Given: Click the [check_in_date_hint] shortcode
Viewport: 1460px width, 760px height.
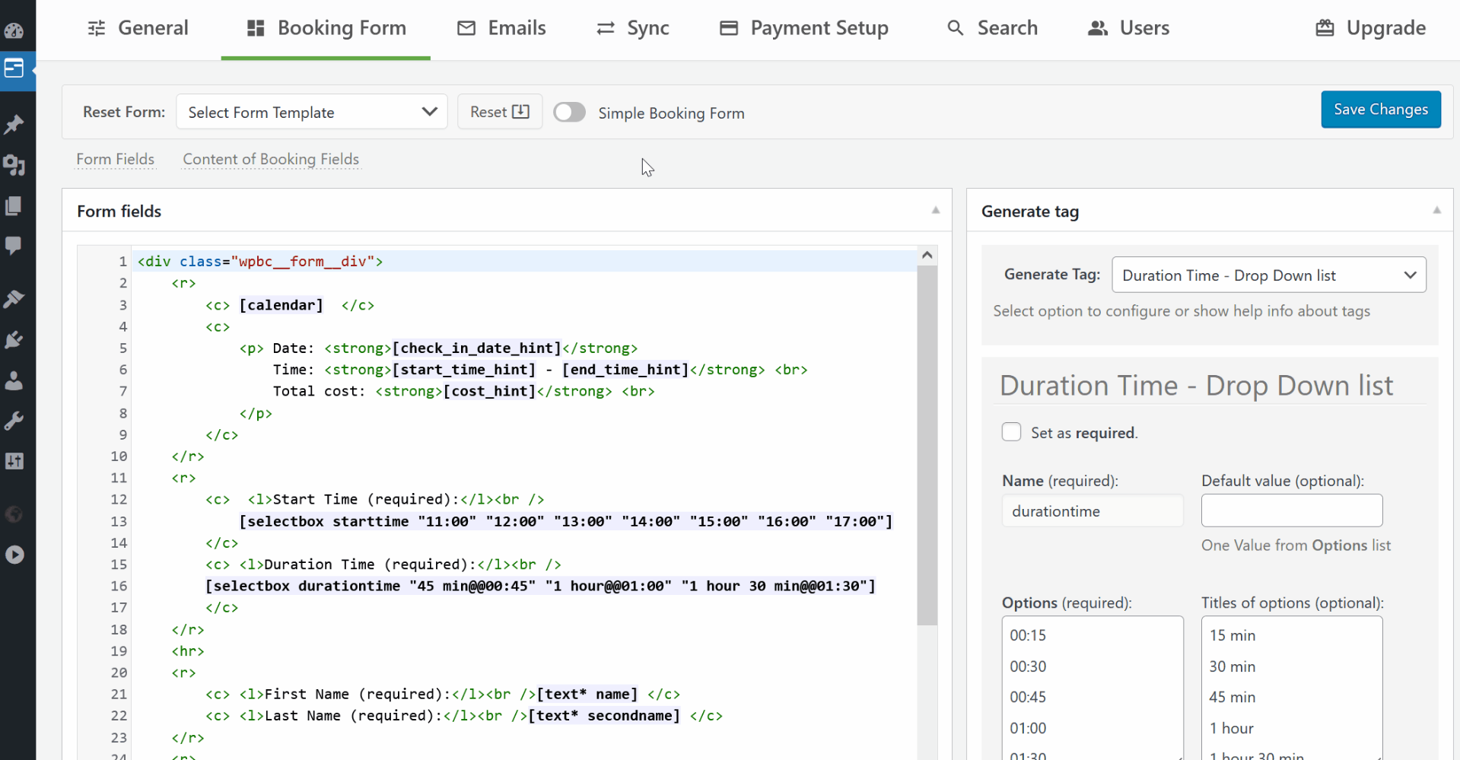Looking at the screenshot, I should pos(476,348).
